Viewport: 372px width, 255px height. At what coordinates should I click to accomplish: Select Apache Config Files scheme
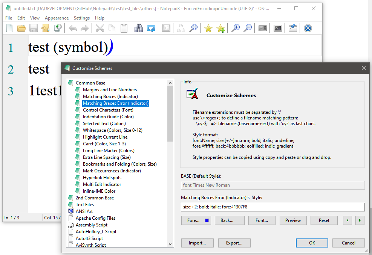tap(95, 218)
